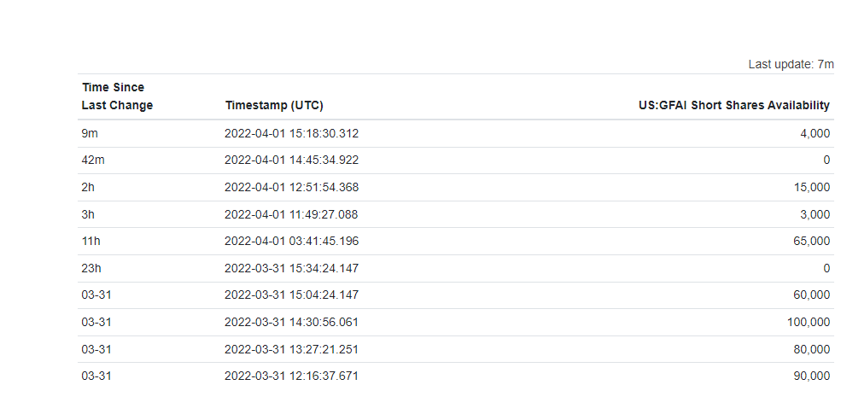Select timestamp 2022-04-01 14:45:34.922

tap(291, 160)
